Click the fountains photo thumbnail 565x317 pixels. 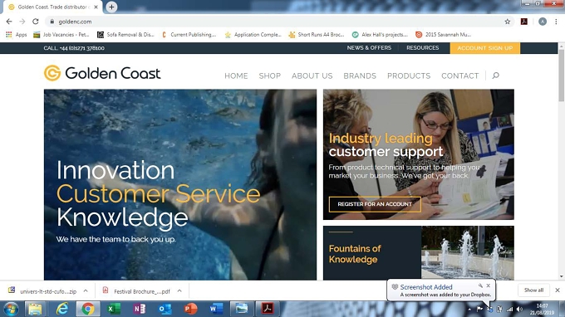click(x=468, y=253)
